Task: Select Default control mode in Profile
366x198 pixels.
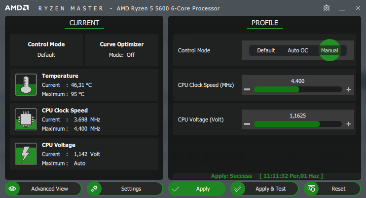Action: tap(266, 50)
